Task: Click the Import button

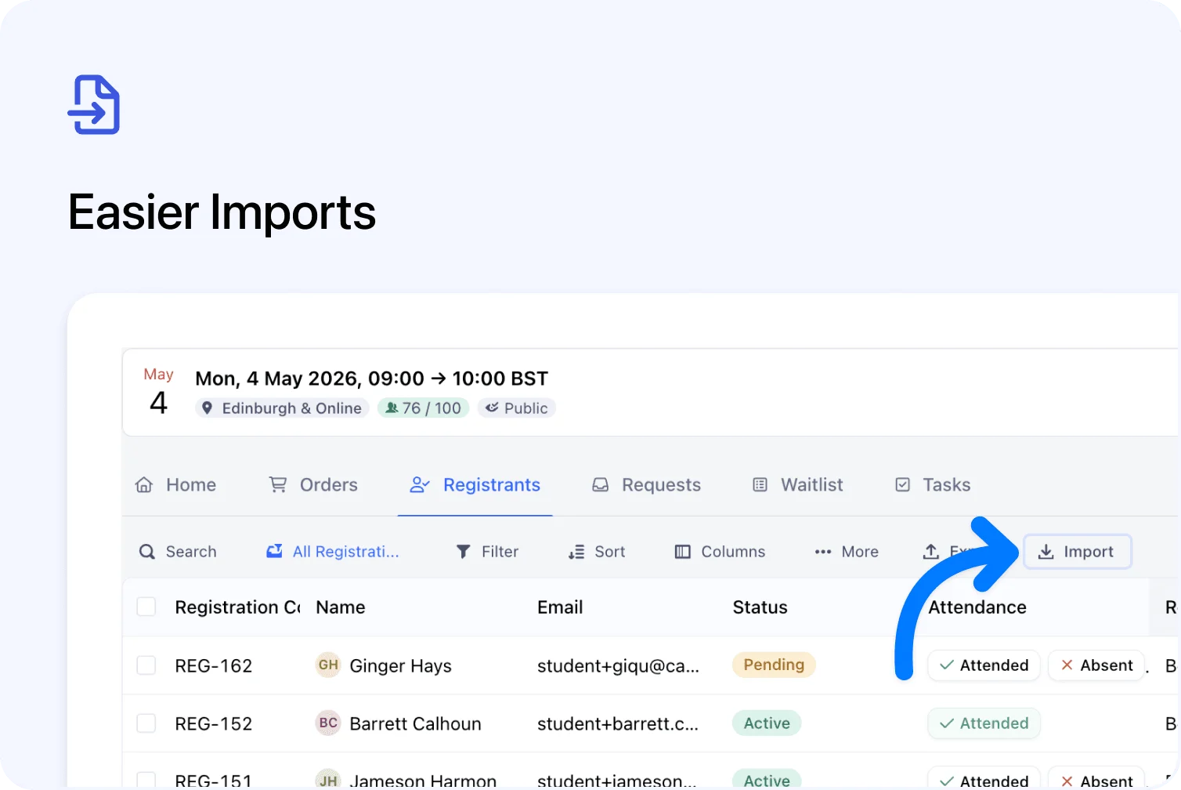Action: coord(1077,552)
